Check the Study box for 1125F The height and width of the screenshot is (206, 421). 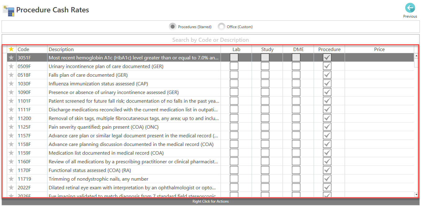tap(265, 127)
